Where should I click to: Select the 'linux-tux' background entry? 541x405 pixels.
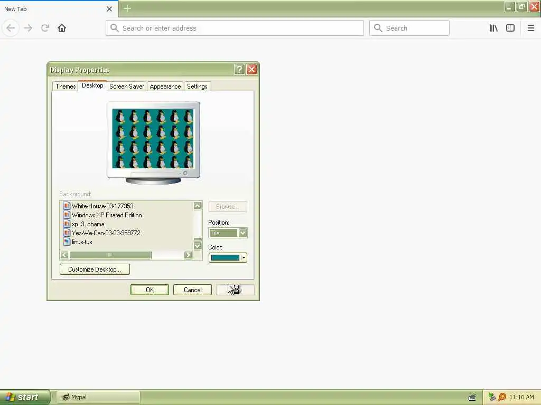(x=82, y=242)
